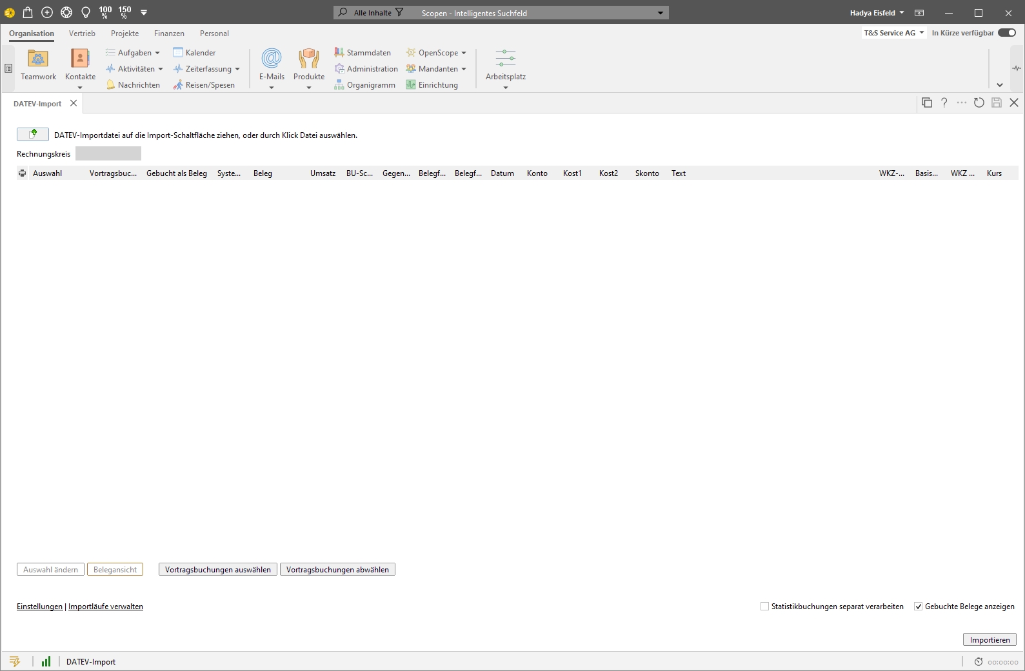Click the status bar notes list icon
The width and height of the screenshot is (1025, 671).
click(x=15, y=661)
